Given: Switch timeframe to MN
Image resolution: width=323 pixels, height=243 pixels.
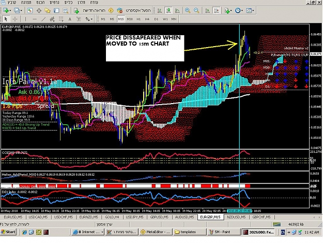Looking at the screenshot, I should 174,19.
